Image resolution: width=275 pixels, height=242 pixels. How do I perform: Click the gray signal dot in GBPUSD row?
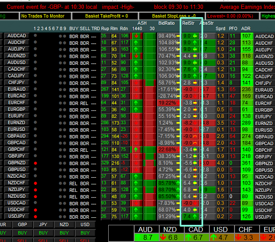click(35, 169)
